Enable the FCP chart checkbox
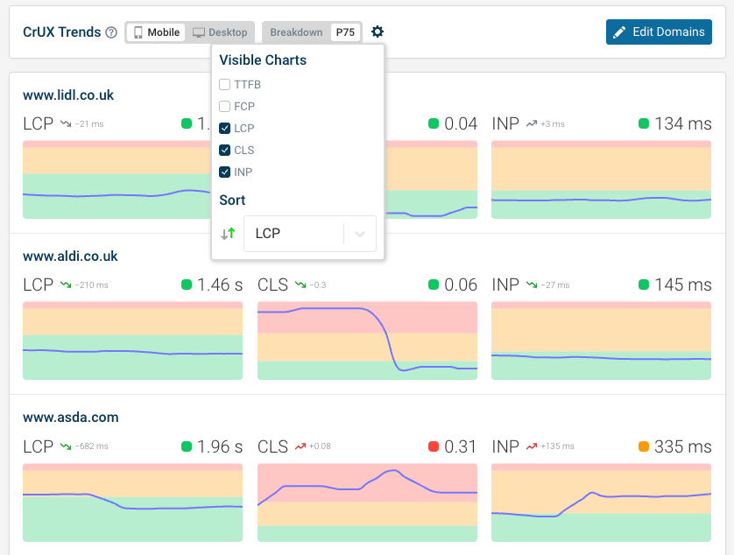 [225, 107]
